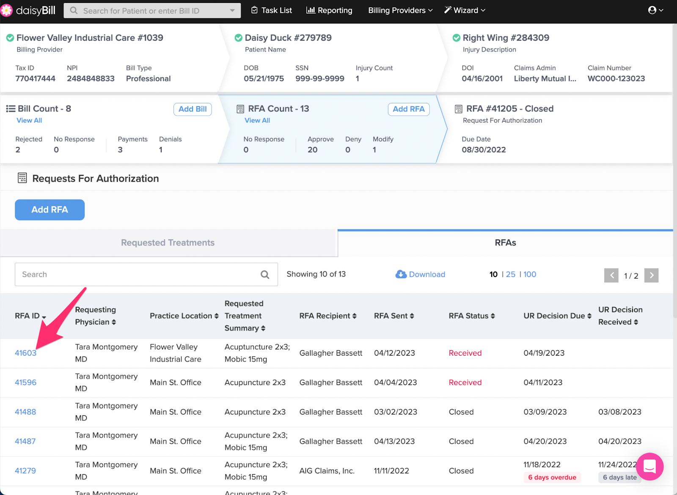The width and height of the screenshot is (677, 495).
Task: Click View All under Bill Count
Action: (29, 120)
